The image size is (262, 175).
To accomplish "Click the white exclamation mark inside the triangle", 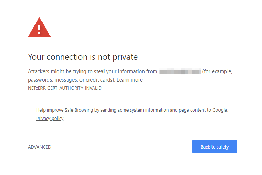I will click(39, 30).
